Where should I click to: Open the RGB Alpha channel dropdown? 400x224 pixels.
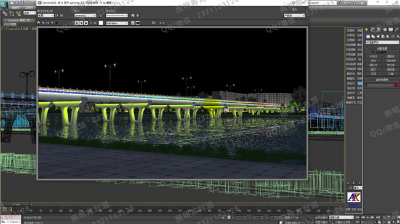117,23
